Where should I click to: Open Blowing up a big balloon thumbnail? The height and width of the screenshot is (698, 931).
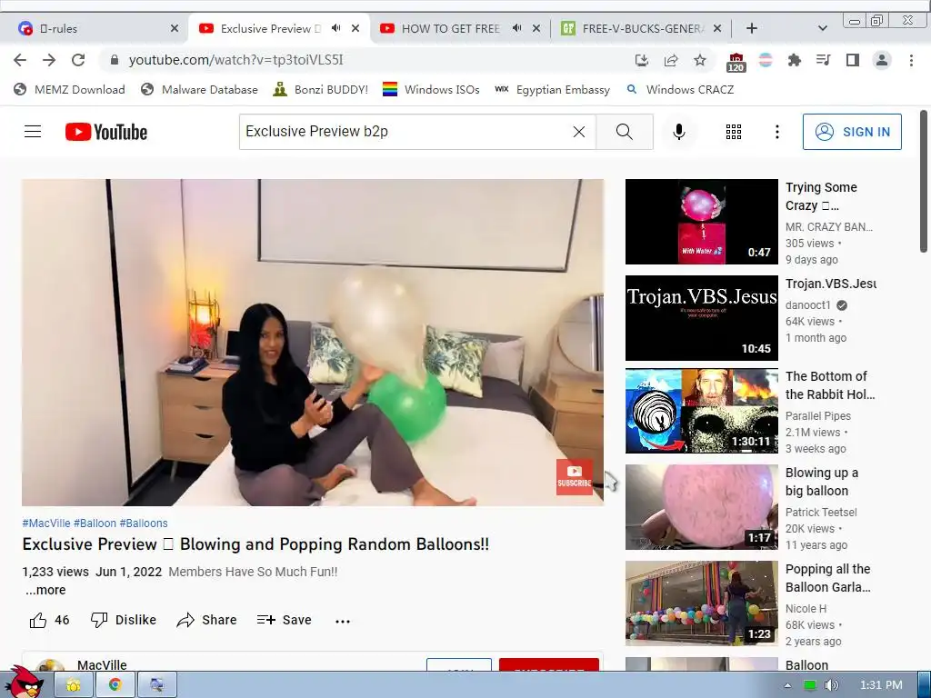click(x=701, y=507)
